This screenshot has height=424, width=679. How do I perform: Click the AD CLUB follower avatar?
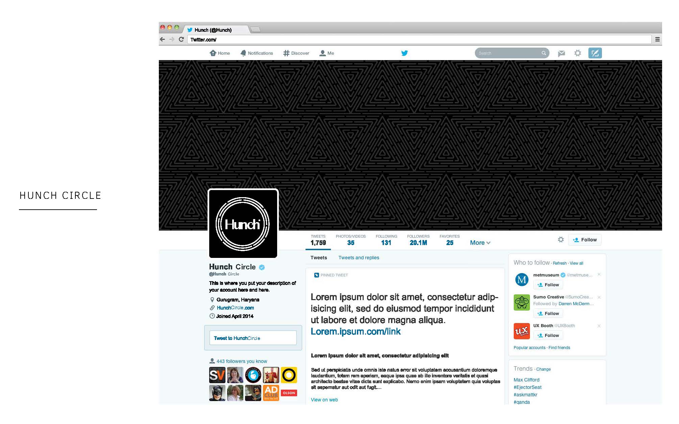click(x=271, y=393)
